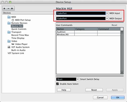Image resolution: width=127 pixels, height=102 pixels.
Task: Select Time Display item
Action: point(18,38)
